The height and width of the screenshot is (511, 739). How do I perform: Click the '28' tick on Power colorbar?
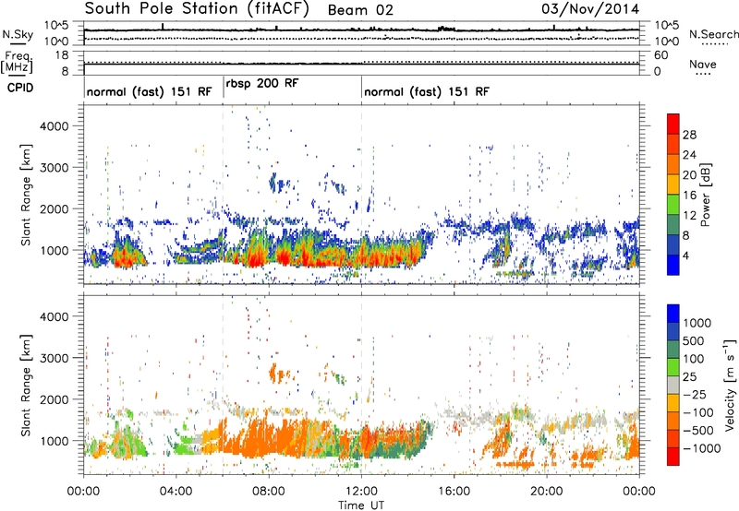(689, 135)
